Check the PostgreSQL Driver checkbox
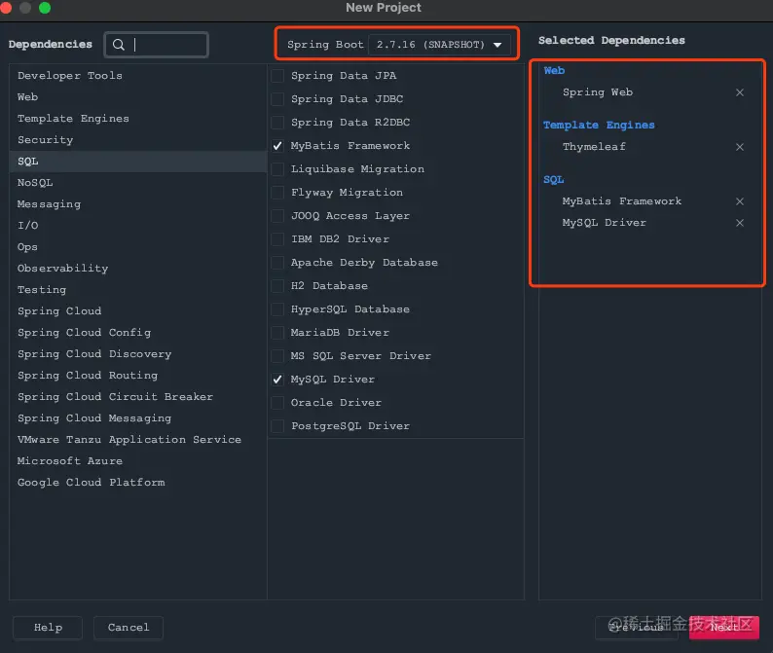Viewport: 773px width, 653px height. pyautogui.click(x=277, y=426)
